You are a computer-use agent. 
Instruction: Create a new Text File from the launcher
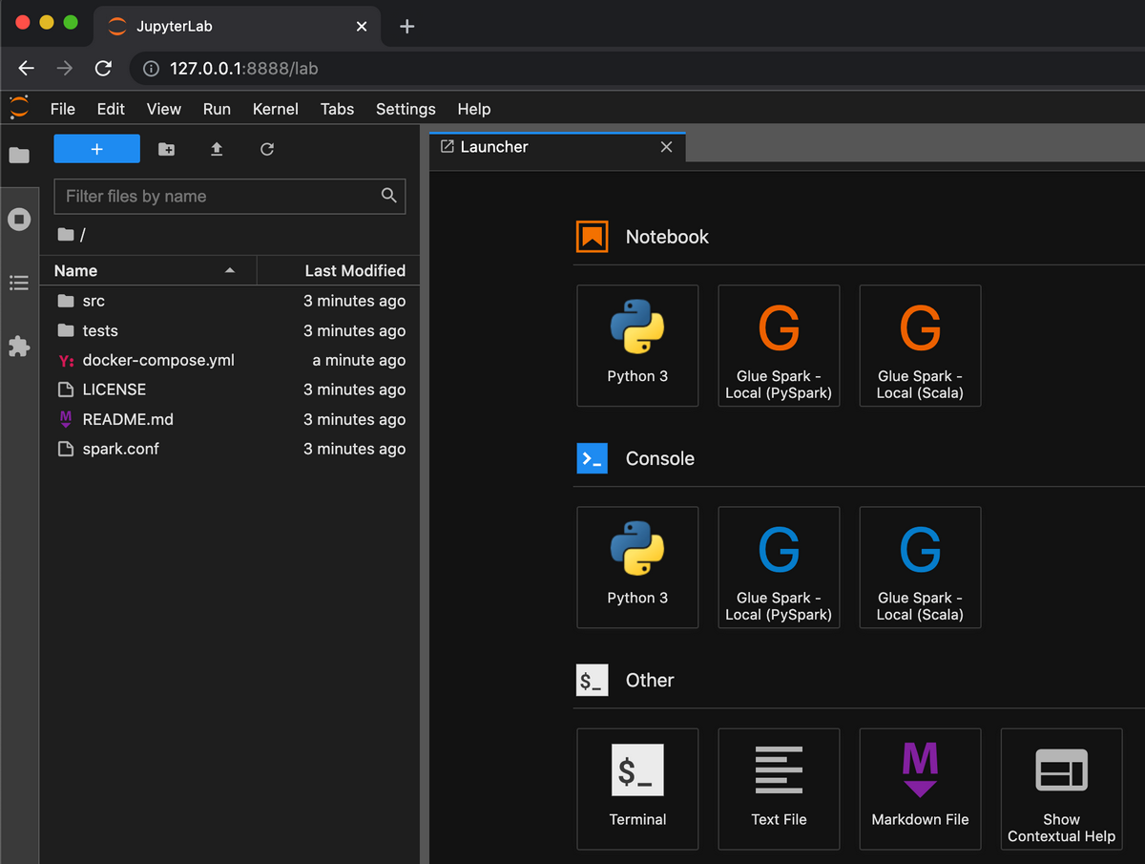pyautogui.click(x=779, y=789)
